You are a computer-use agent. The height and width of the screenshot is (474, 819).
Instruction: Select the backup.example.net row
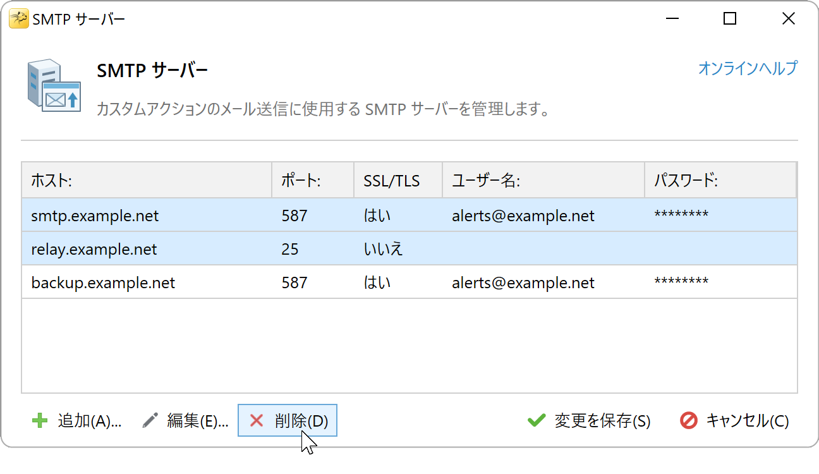point(409,283)
